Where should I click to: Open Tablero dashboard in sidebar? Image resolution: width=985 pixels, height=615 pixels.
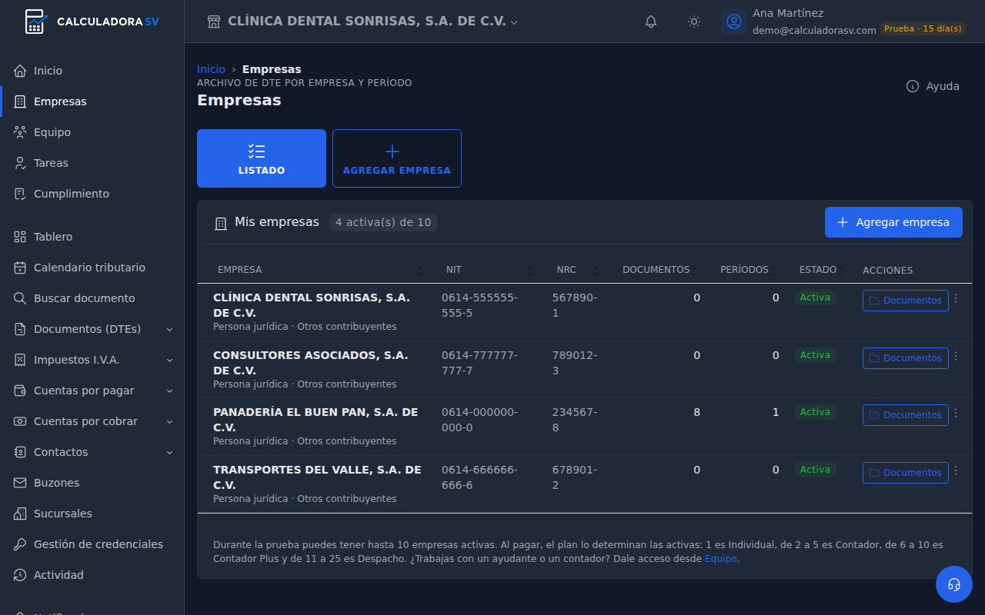(x=92, y=237)
